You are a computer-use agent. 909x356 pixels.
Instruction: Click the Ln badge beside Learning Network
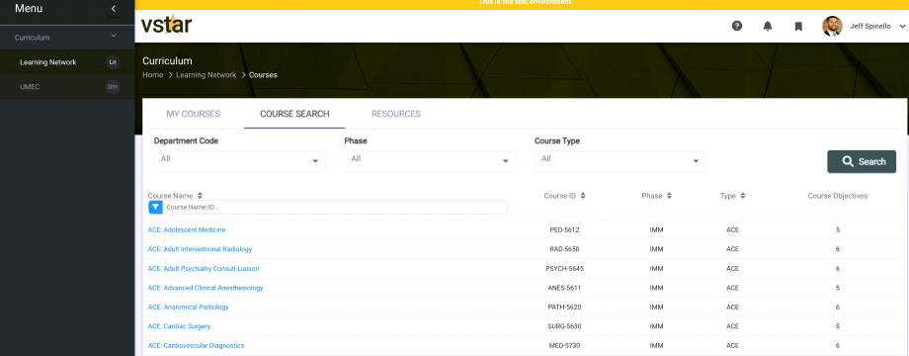pyautogui.click(x=113, y=62)
